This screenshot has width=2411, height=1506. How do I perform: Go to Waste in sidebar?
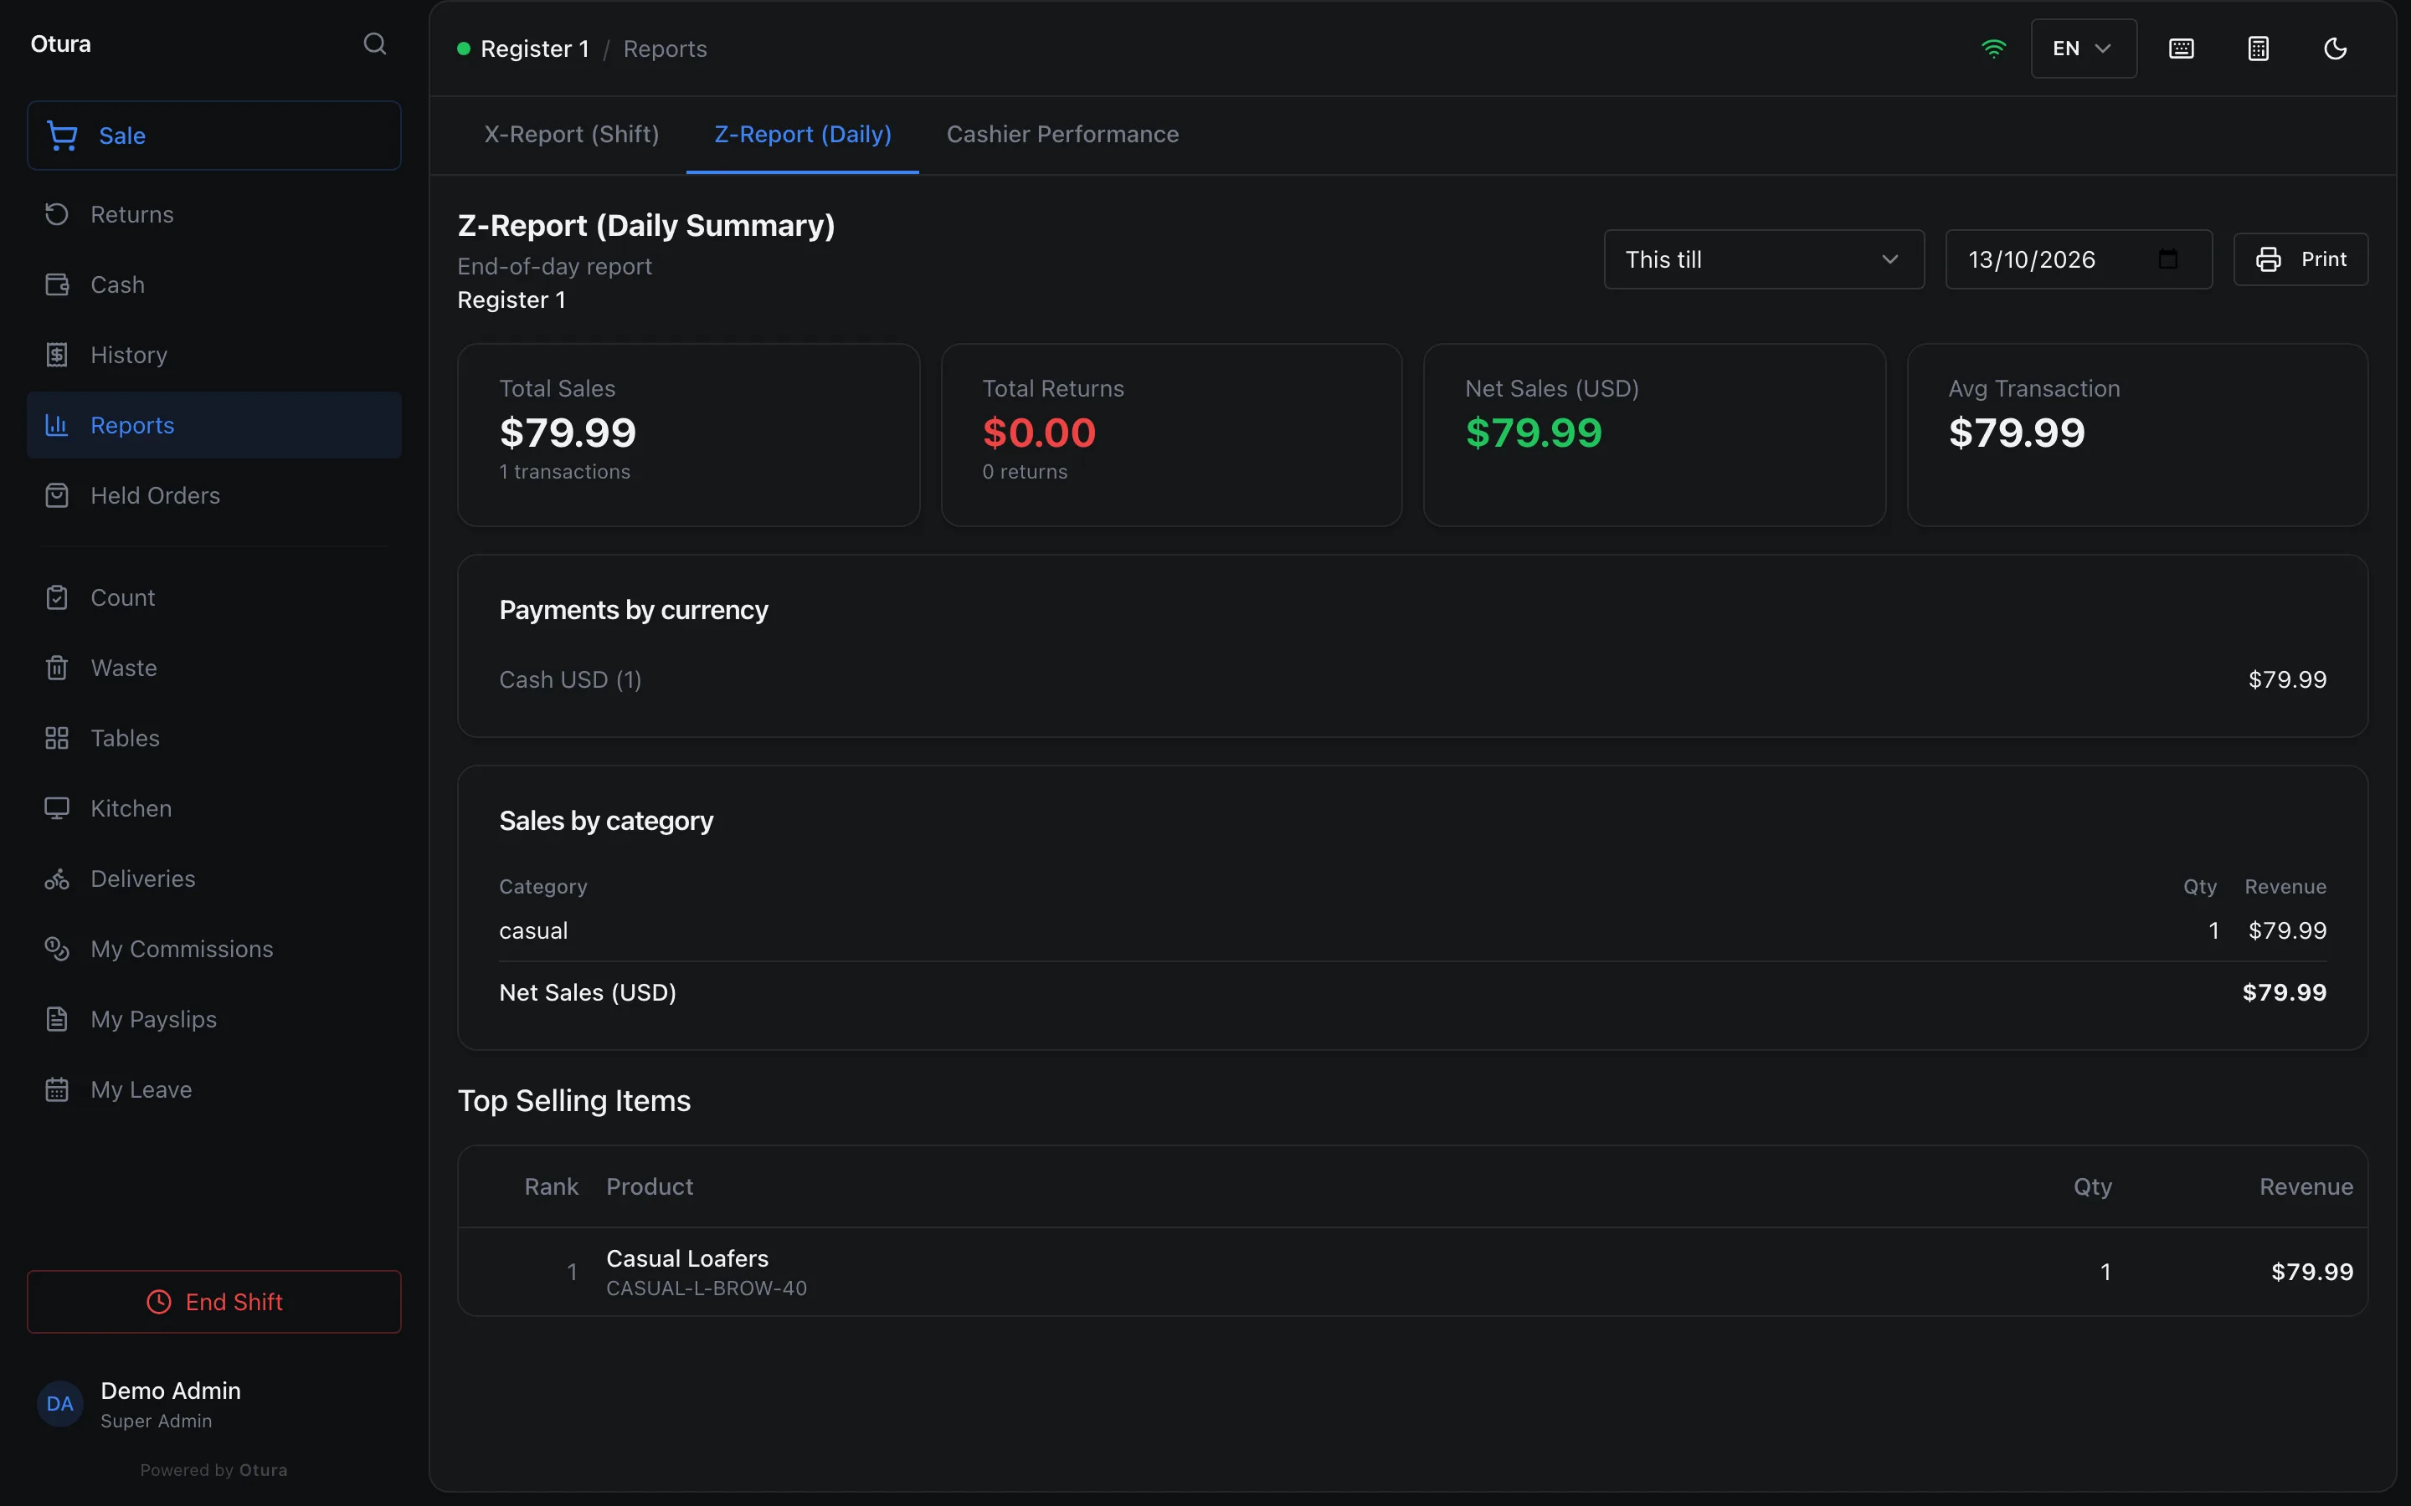pyautogui.click(x=214, y=668)
